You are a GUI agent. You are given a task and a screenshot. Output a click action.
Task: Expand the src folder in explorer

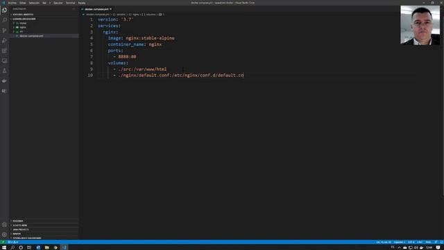[x=44, y=32]
